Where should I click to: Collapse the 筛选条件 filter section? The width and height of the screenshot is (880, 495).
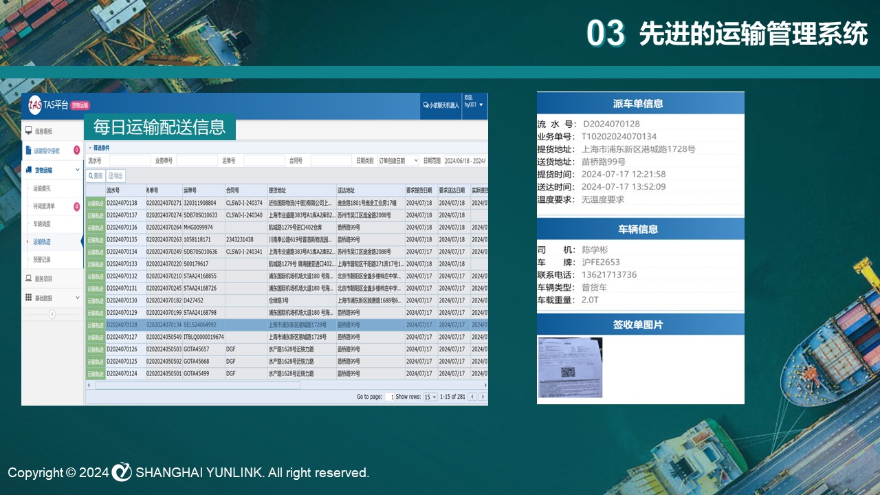tap(89, 148)
